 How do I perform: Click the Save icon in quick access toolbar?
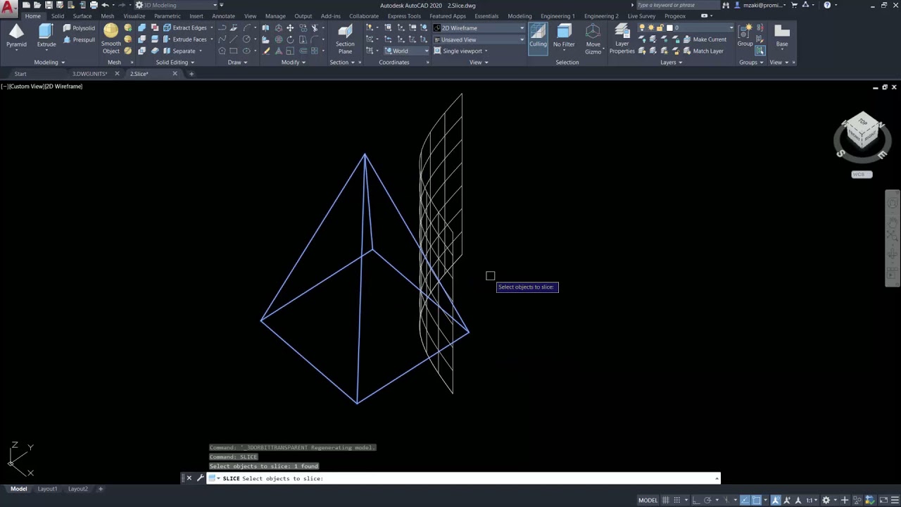(x=49, y=5)
